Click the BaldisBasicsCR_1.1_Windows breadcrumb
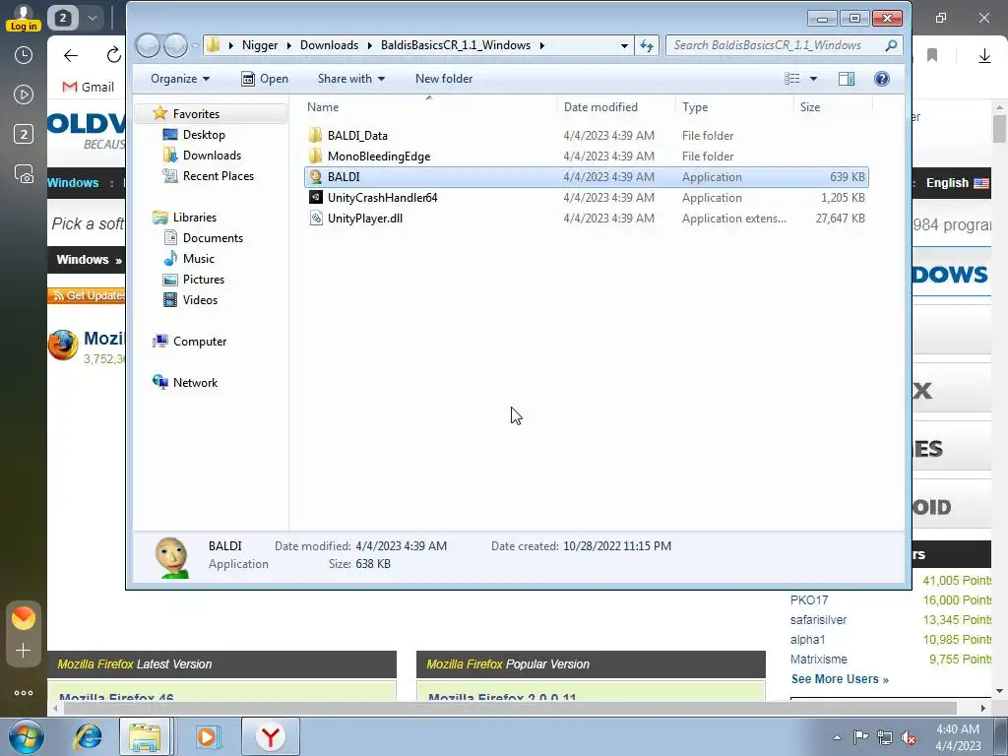The width and height of the screenshot is (1008, 756). coord(456,45)
